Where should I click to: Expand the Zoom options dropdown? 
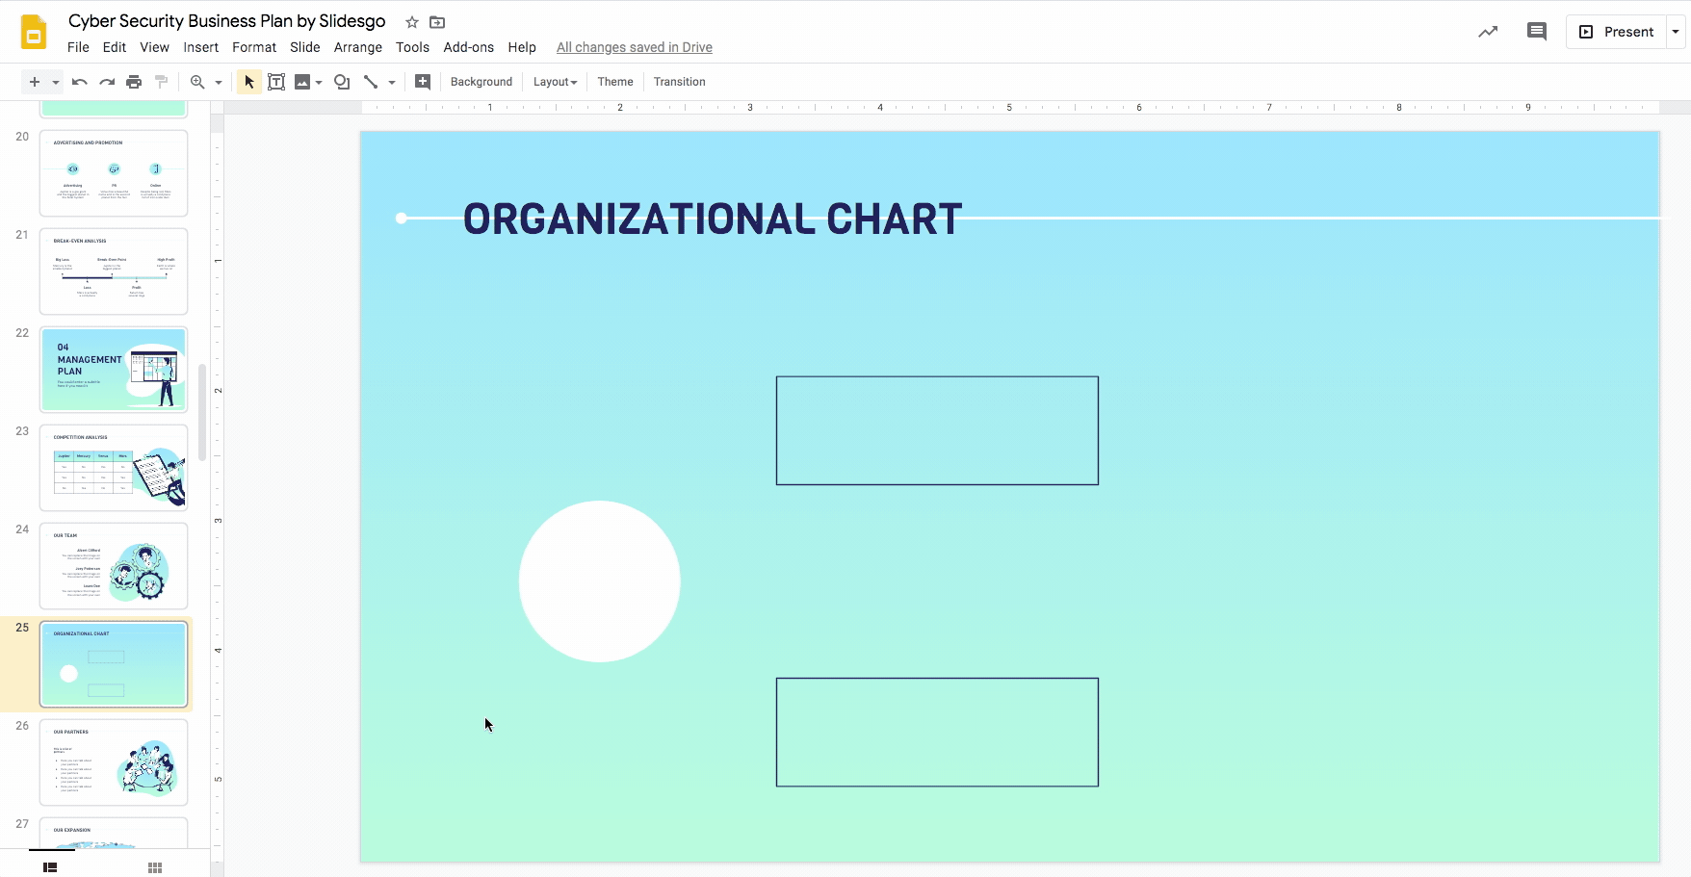(219, 82)
